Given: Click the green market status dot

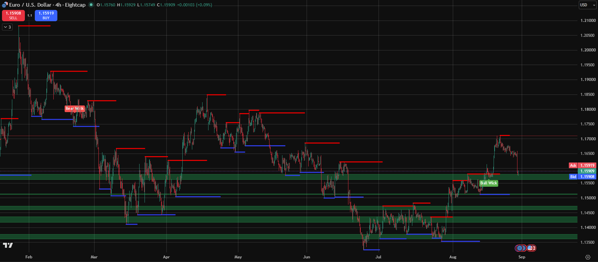Looking at the screenshot, I should point(91,5).
